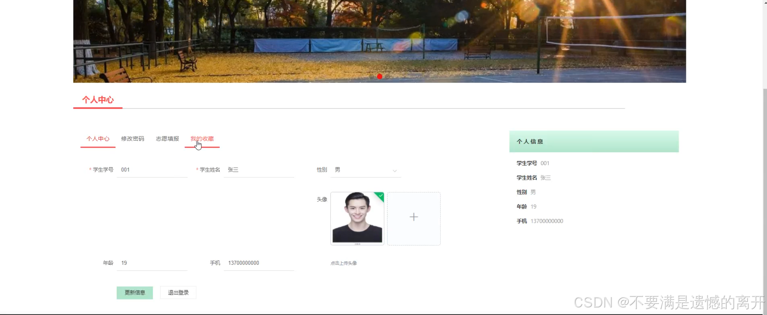
Task: Open the 修改密码 tab
Action: 133,139
